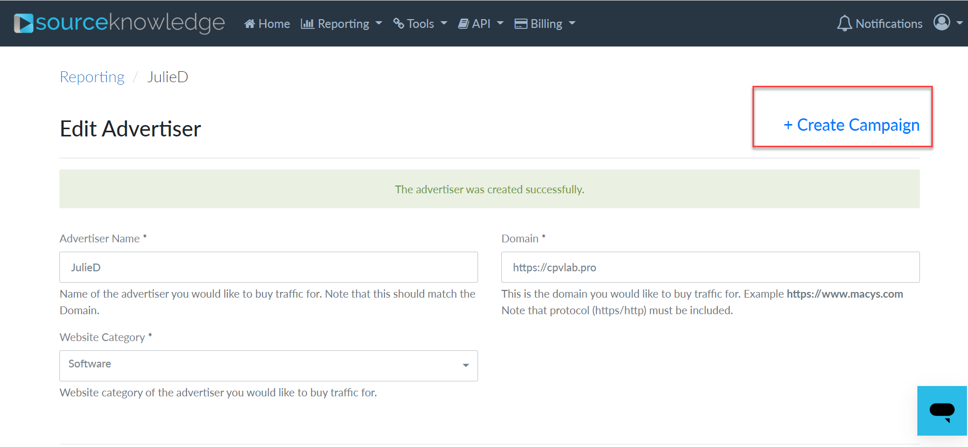Image resolution: width=968 pixels, height=447 pixels.
Task: Go to Home in navbar
Action: 274,24
